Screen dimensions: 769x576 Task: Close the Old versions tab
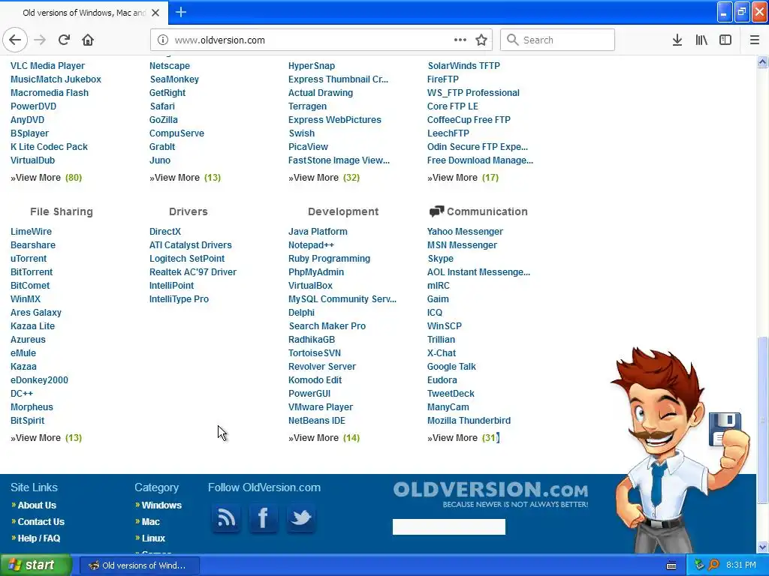[x=155, y=13]
